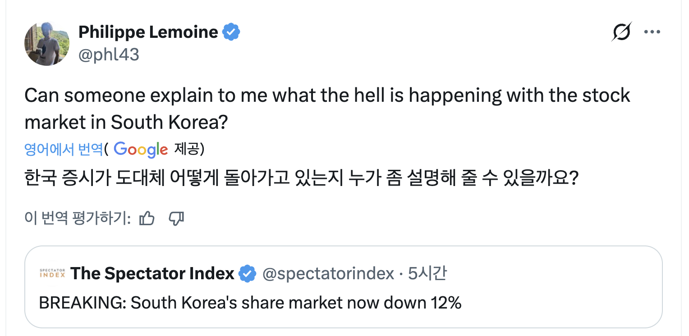
Task: Open The Spectator Index account name
Action: [152, 273]
